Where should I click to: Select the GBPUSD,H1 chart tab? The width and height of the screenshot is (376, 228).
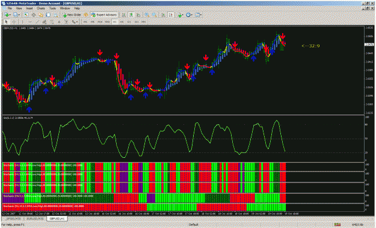point(57,218)
